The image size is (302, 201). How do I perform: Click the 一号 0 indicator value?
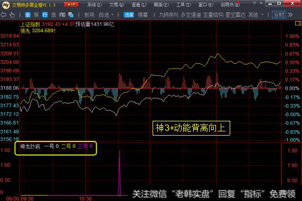coord(51,146)
